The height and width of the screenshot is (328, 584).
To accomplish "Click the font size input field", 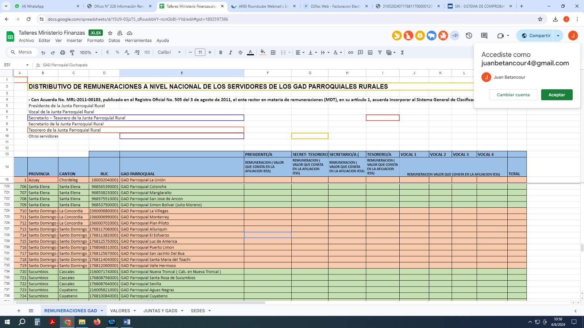I will tap(200, 52).
